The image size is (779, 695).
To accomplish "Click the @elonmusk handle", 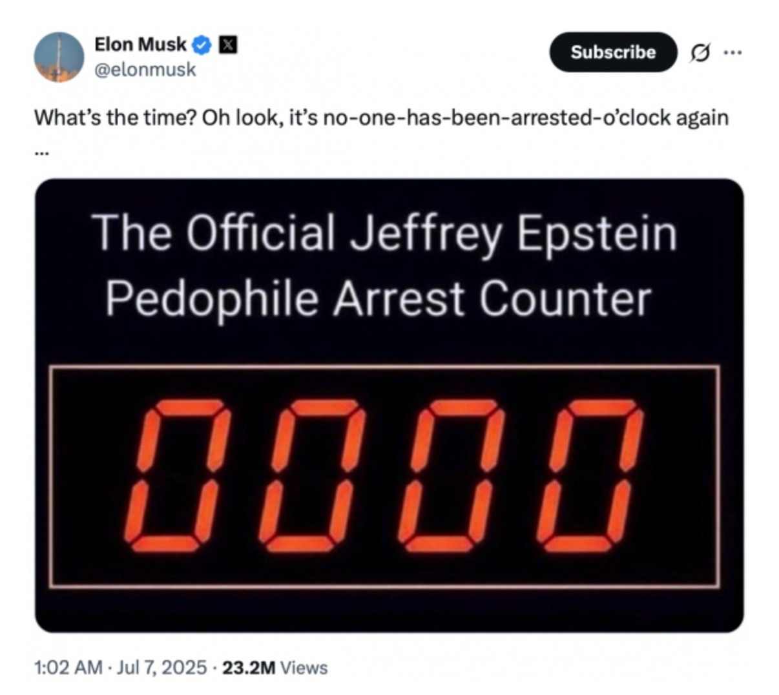I will pyautogui.click(x=145, y=69).
